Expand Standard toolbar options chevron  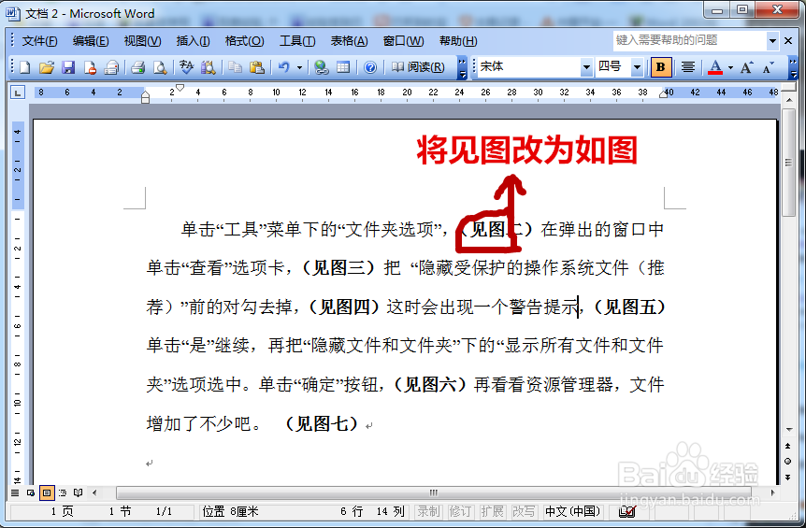462,68
